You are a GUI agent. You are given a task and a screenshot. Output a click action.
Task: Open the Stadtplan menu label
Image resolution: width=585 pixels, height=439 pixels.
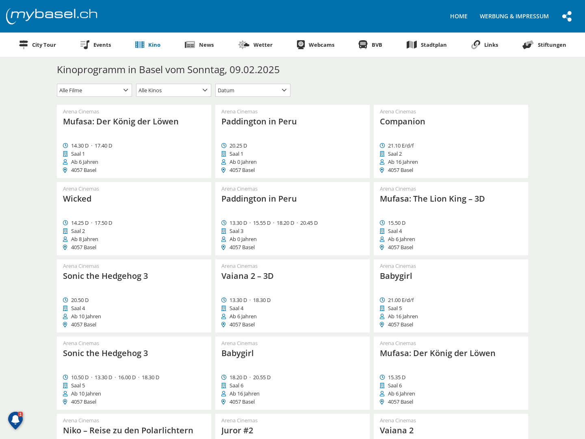point(433,45)
